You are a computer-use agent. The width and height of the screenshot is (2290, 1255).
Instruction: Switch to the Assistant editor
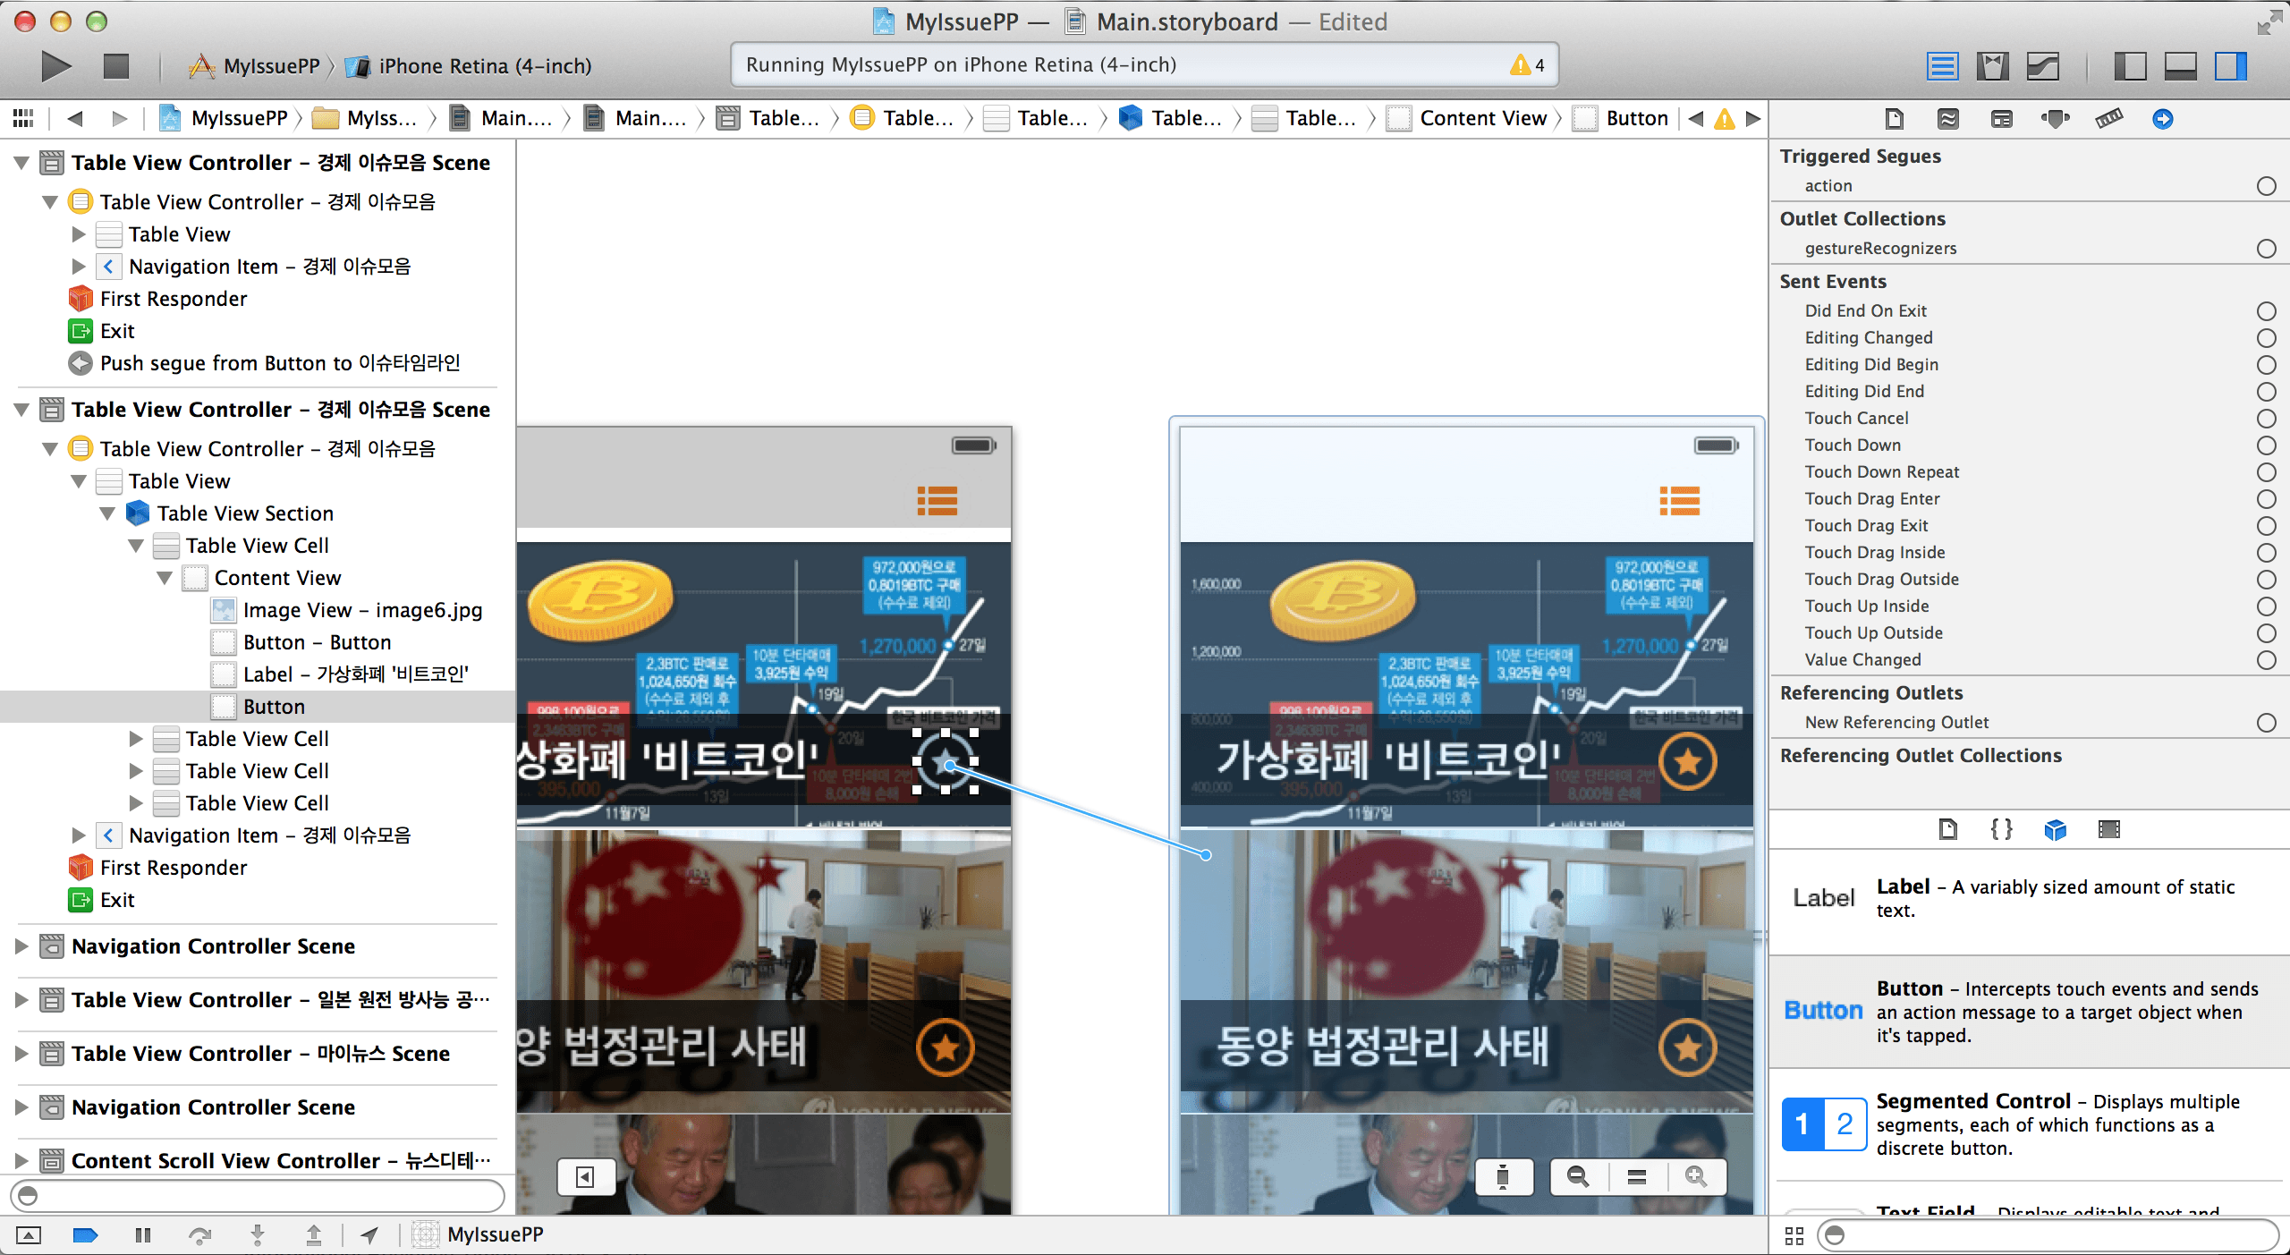(1992, 65)
